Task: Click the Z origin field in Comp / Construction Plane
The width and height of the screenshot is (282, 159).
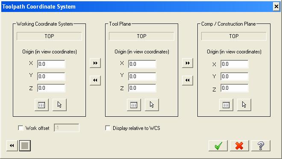Action: (x=235, y=88)
